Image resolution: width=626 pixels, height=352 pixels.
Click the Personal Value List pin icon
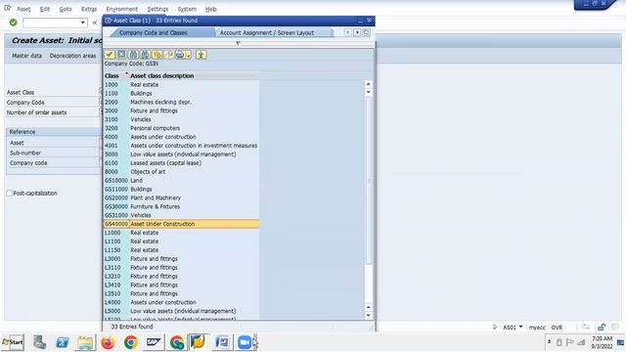pos(201,55)
